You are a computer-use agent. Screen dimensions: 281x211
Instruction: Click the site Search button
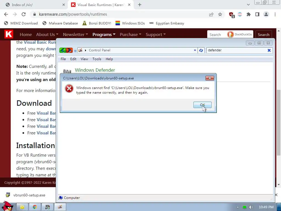[263, 34]
